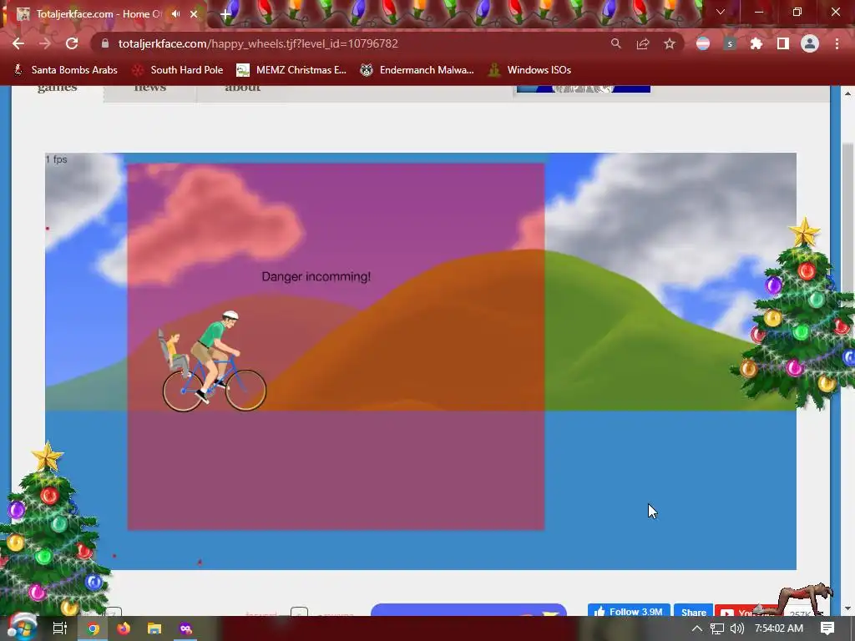Open the Extensions puzzle icon
Image resolution: width=855 pixels, height=641 pixels.
[756, 43]
